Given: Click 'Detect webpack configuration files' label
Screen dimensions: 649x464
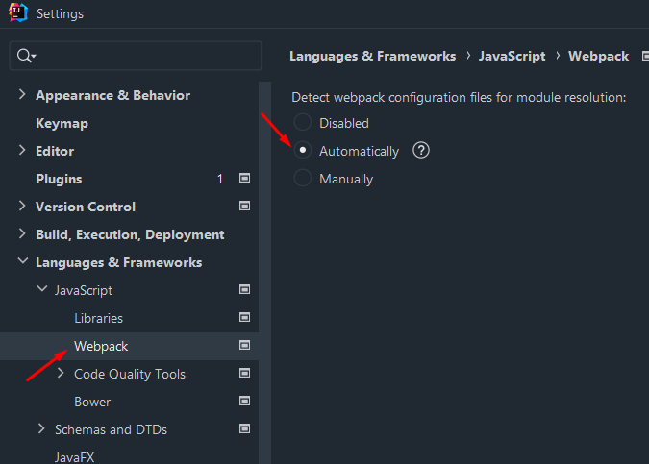Looking at the screenshot, I should click(x=459, y=98).
